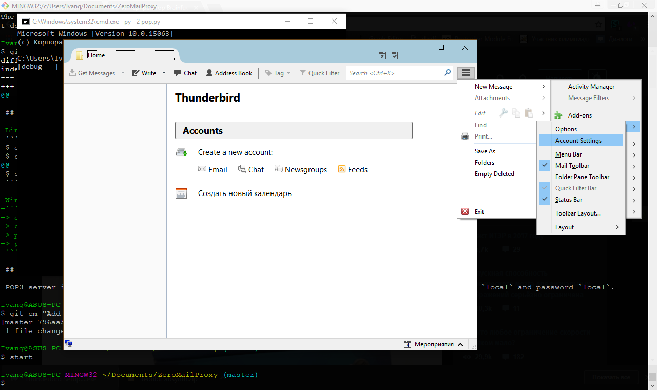
Task: Click the Newsgroups icon
Action: pos(279,169)
